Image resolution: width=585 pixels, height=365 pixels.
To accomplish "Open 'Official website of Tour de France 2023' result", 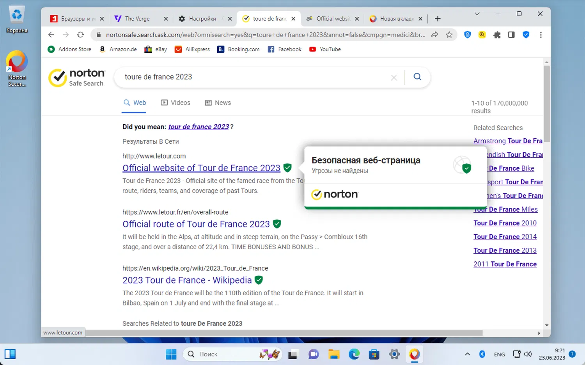I will (x=201, y=168).
